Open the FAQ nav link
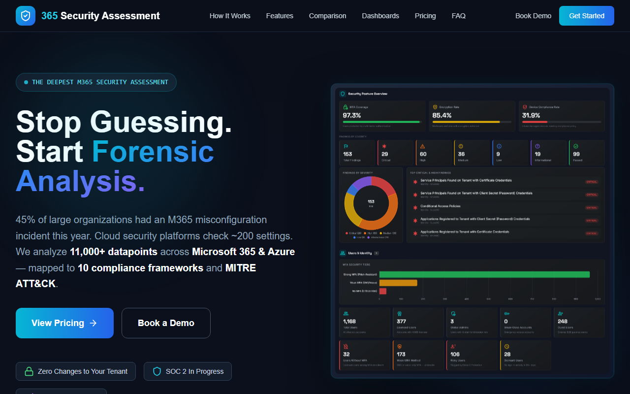Screen dimensions: 630x394 coord(459,16)
